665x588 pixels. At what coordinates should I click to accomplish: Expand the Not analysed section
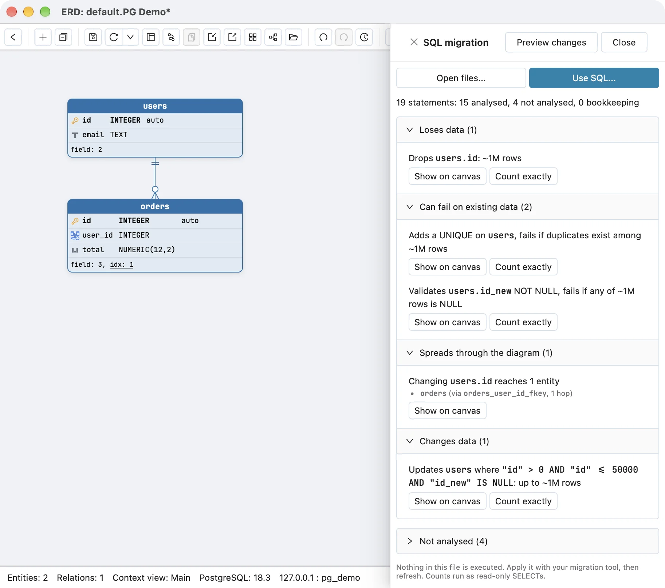pyautogui.click(x=527, y=541)
